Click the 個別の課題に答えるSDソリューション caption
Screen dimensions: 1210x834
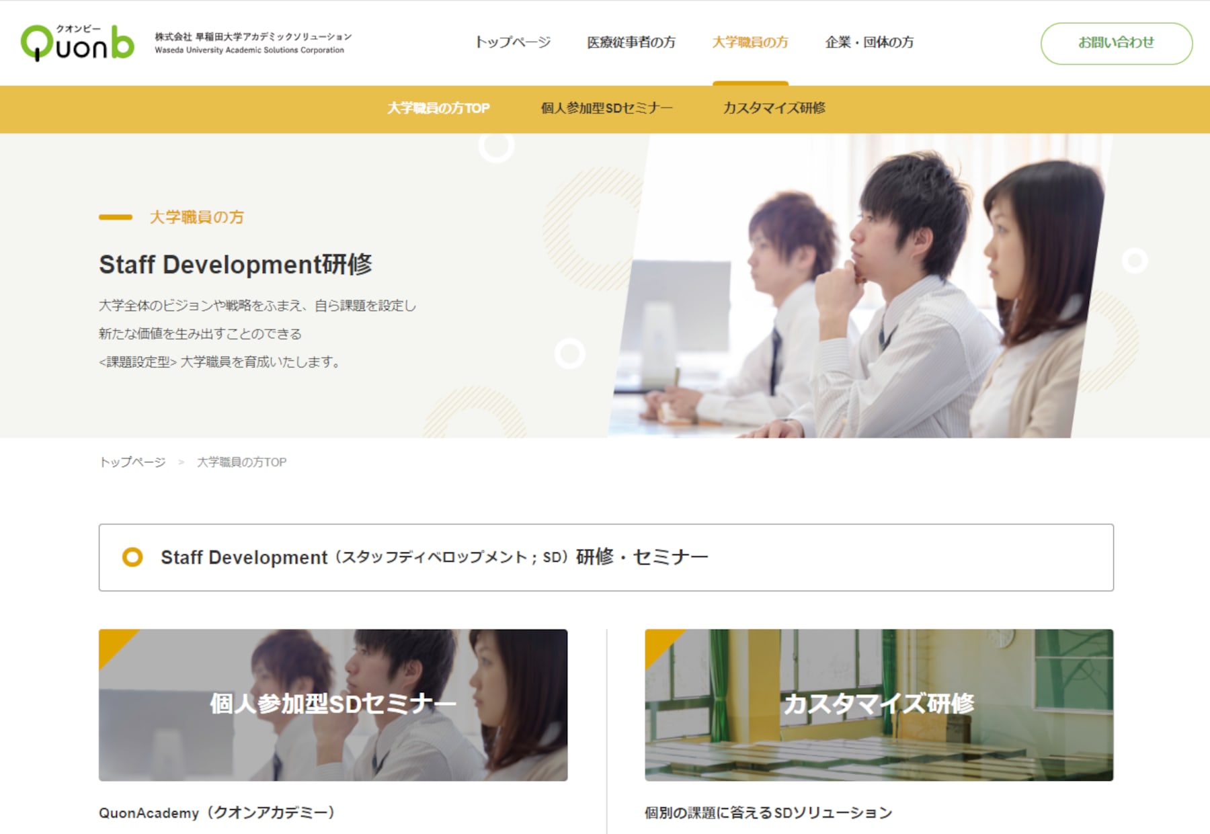pyautogui.click(x=768, y=812)
